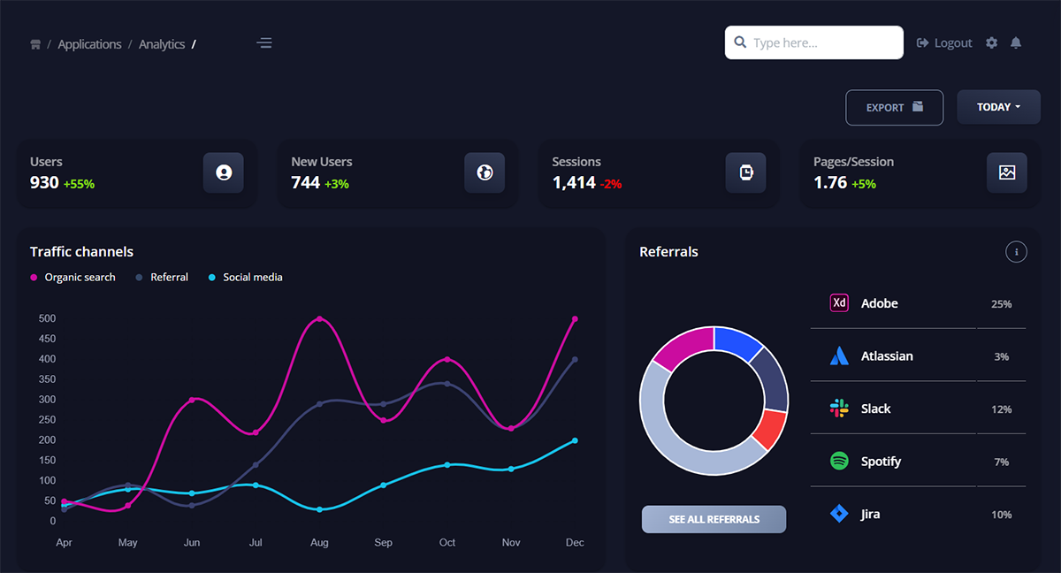Click the Users stat card person icon
The height and width of the screenshot is (573, 1061).
(x=223, y=173)
